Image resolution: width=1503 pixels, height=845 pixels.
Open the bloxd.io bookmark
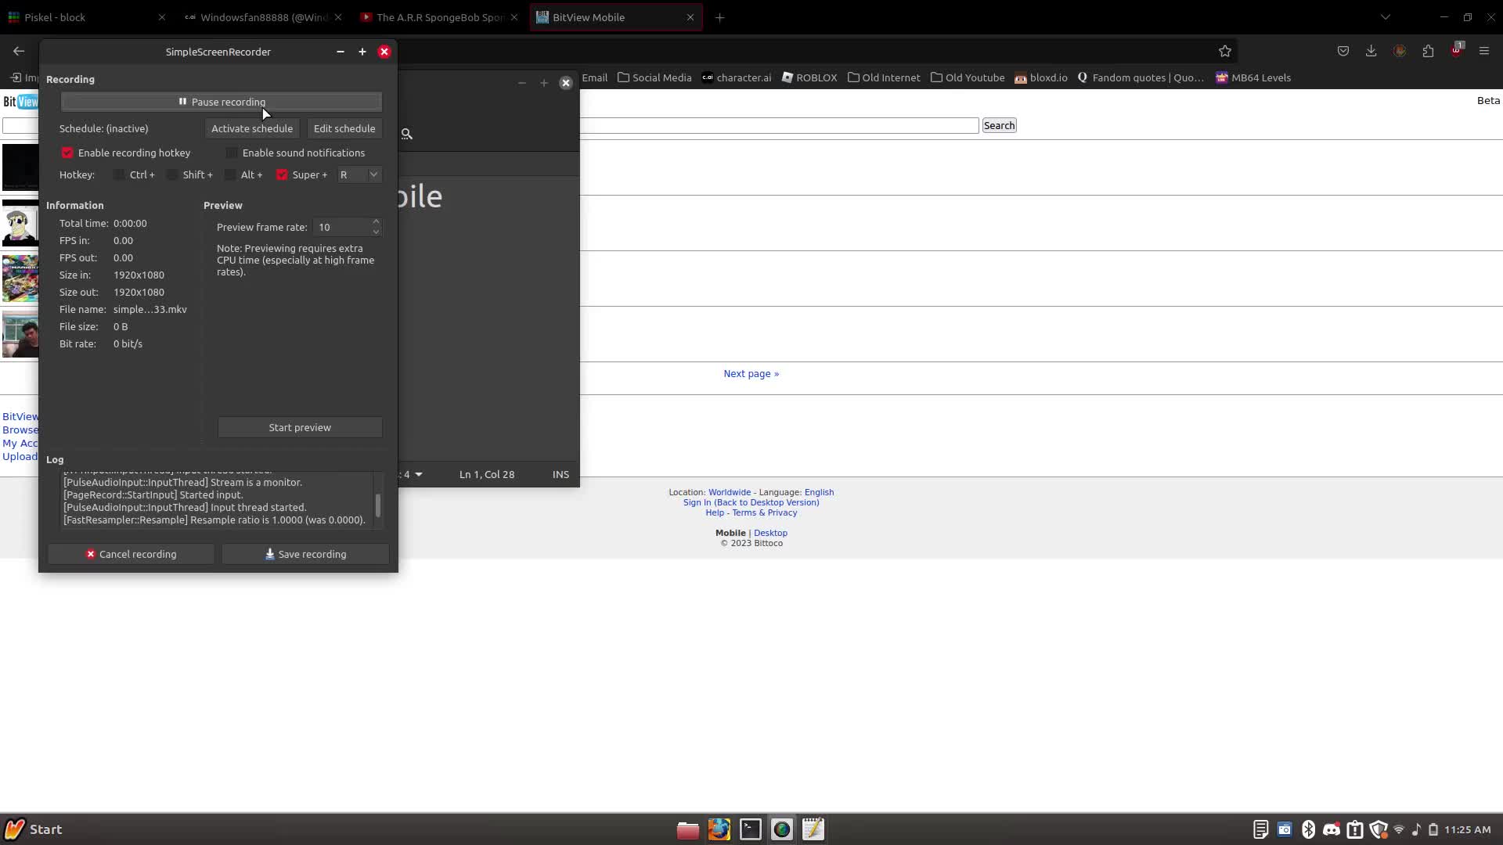click(x=1041, y=77)
